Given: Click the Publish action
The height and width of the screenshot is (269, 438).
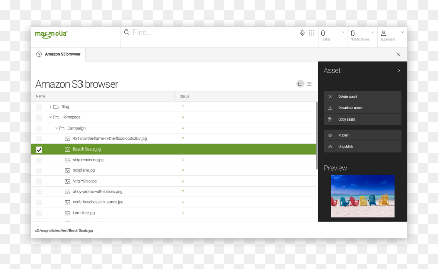Looking at the screenshot, I should coord(363,135).
